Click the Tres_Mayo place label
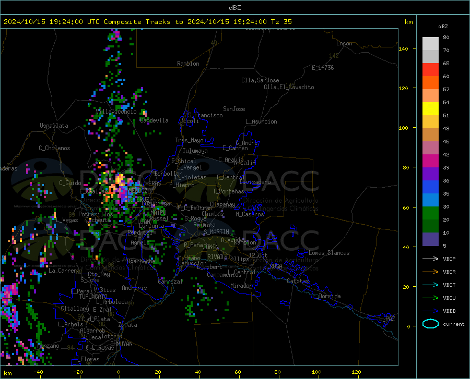 click(x=189, y=140)
